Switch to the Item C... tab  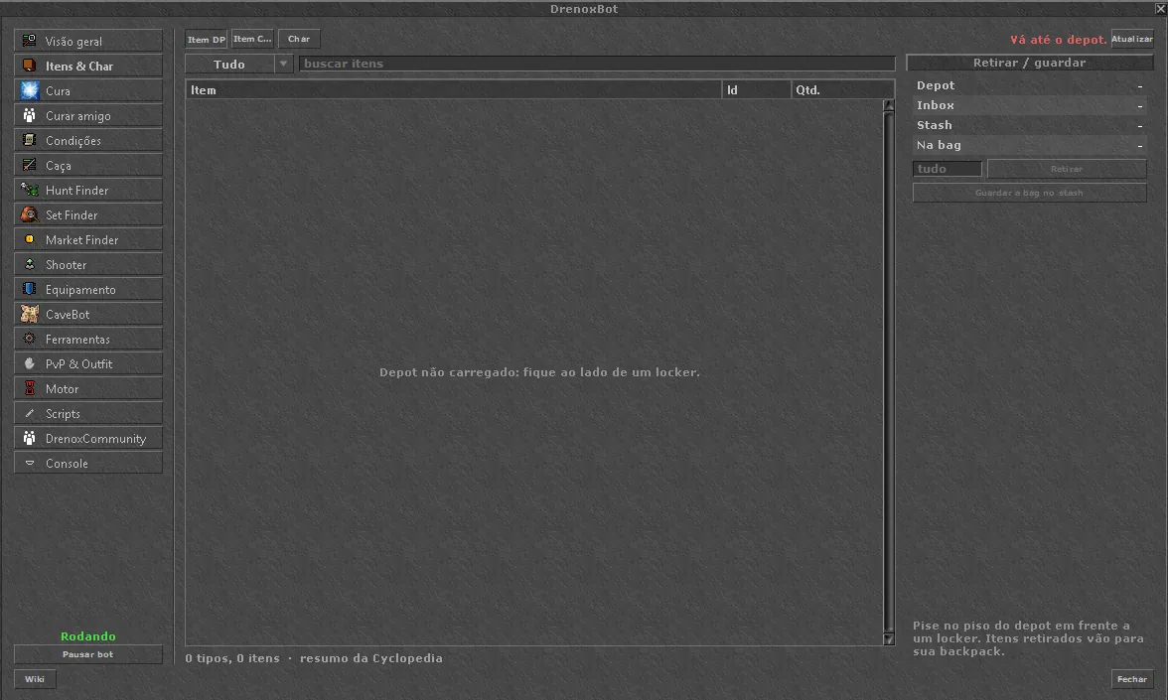[x=252, y=39]
